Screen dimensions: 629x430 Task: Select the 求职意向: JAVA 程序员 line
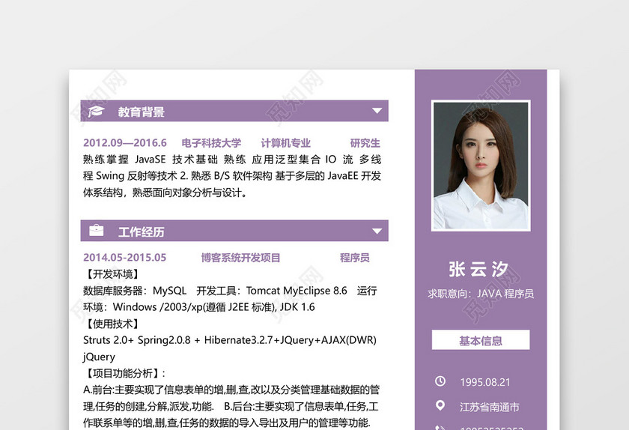(x=481, y=294)
